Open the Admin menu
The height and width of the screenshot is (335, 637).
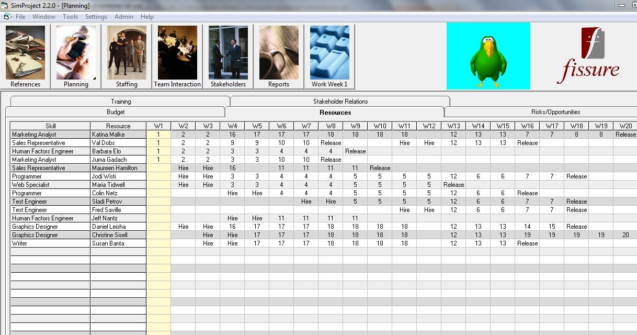[124, 17]
